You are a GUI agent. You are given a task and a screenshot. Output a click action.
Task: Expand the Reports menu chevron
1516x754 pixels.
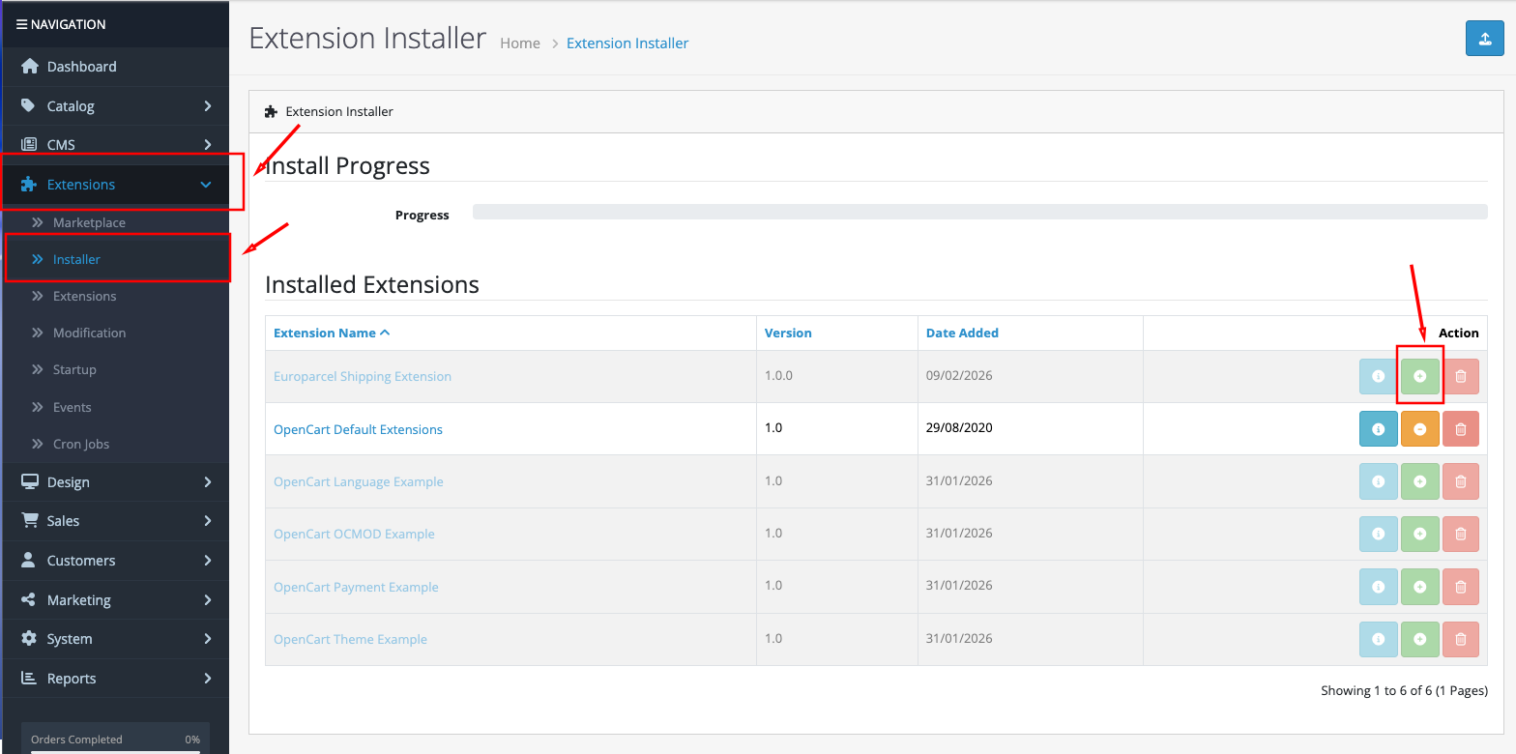point(207,679)
